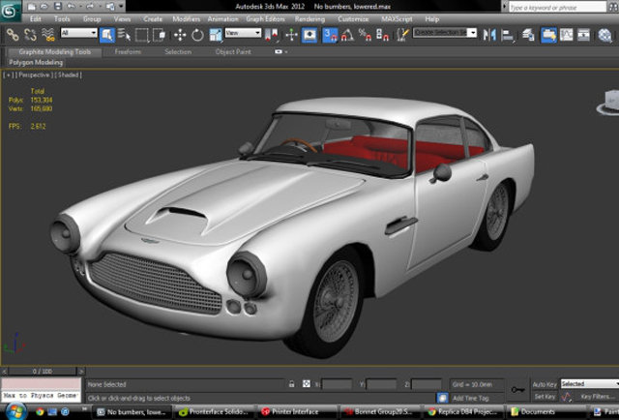The height and width of the screenshot is (420, 619).
Task: Choose the Select and Rotate tool
Action: [x=197, y=34]
